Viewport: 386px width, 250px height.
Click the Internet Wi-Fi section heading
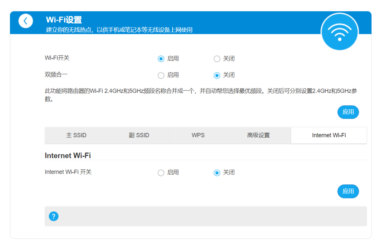68,155
